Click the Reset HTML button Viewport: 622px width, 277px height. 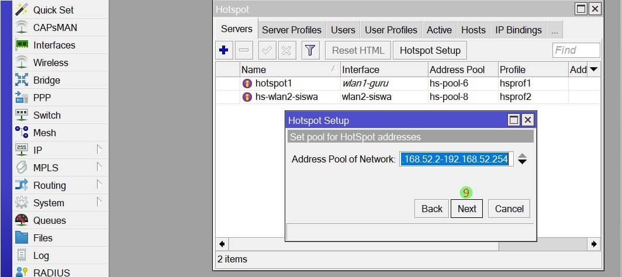click(358, 50)
